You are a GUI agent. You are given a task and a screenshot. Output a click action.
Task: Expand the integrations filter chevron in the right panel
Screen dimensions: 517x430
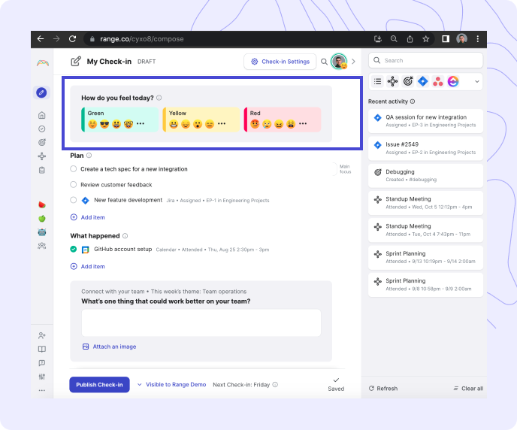476,82
